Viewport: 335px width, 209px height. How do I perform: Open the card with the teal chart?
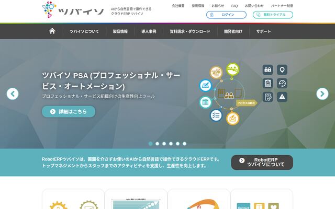point(136,199)
